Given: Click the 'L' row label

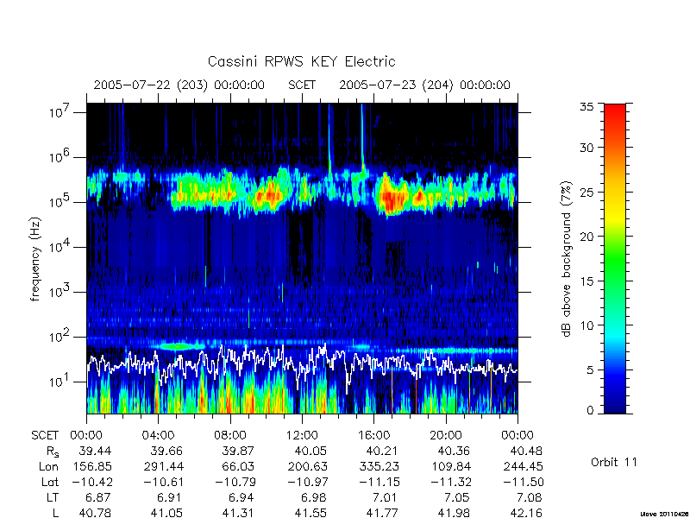Looking at the screenshot, I should pyautogui.click(x=55, y=513).
